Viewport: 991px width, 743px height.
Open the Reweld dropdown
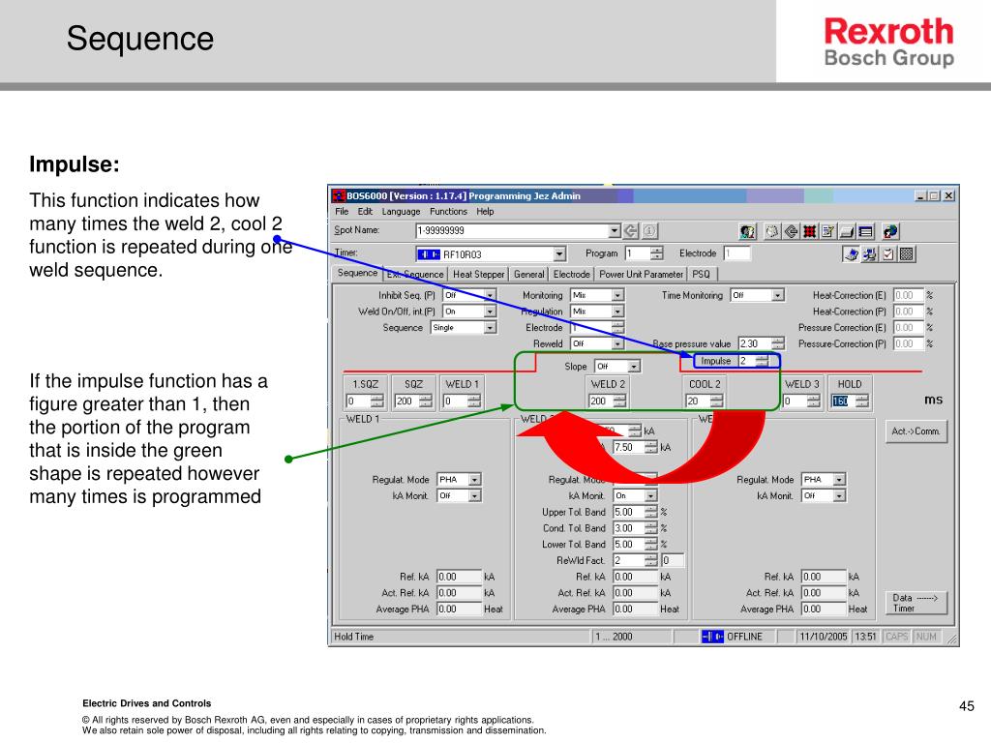click(617, 343)
